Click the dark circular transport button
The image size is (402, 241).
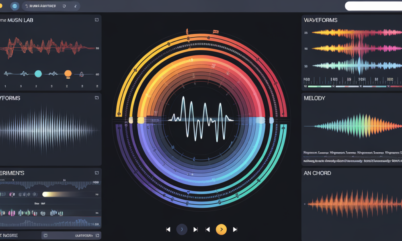(182, 229)
